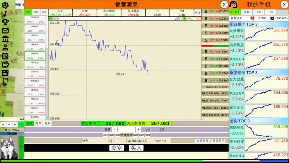Click the quantity input field
Screen dimensions: 289x163
pos(126,129)
